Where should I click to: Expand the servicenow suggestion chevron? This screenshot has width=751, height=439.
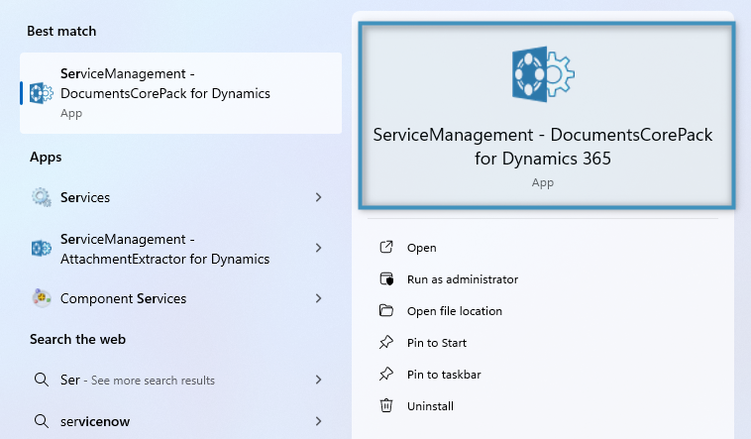318,421
